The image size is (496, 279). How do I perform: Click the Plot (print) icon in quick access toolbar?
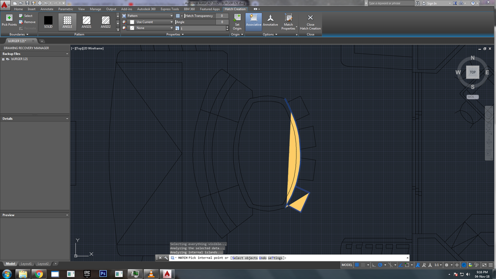[x=40, y=3]
